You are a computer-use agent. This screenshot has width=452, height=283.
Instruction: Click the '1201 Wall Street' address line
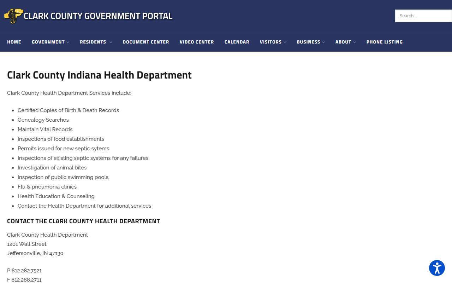(27, 244)
